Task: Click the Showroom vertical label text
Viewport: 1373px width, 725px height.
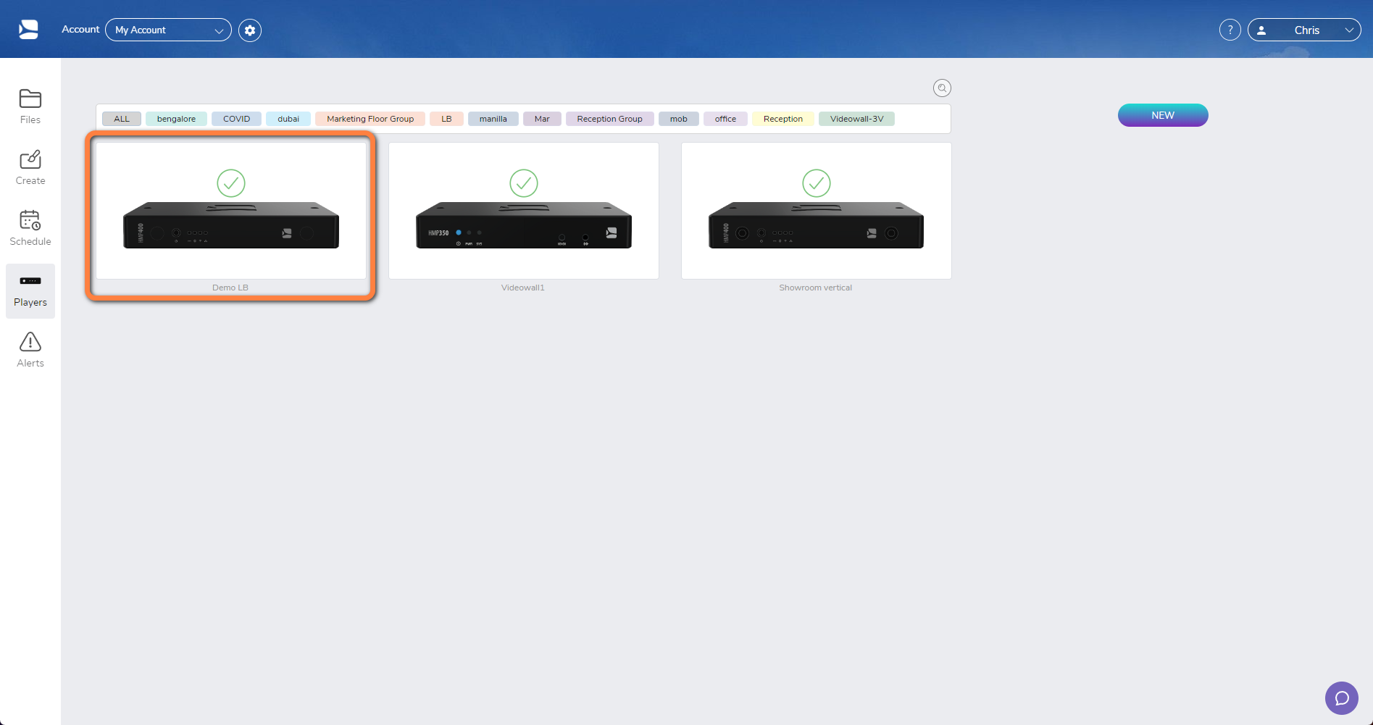Action: click(x=816, y=288)
